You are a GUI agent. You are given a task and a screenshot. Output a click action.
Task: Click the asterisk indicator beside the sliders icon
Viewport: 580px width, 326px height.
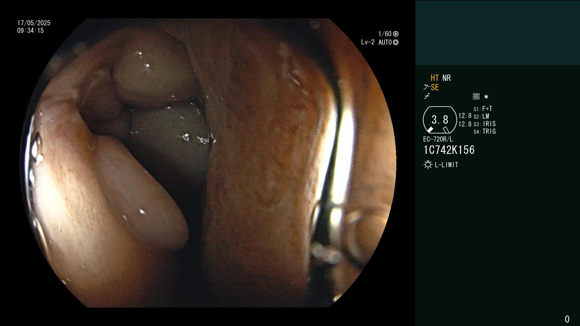click(486, 97)
